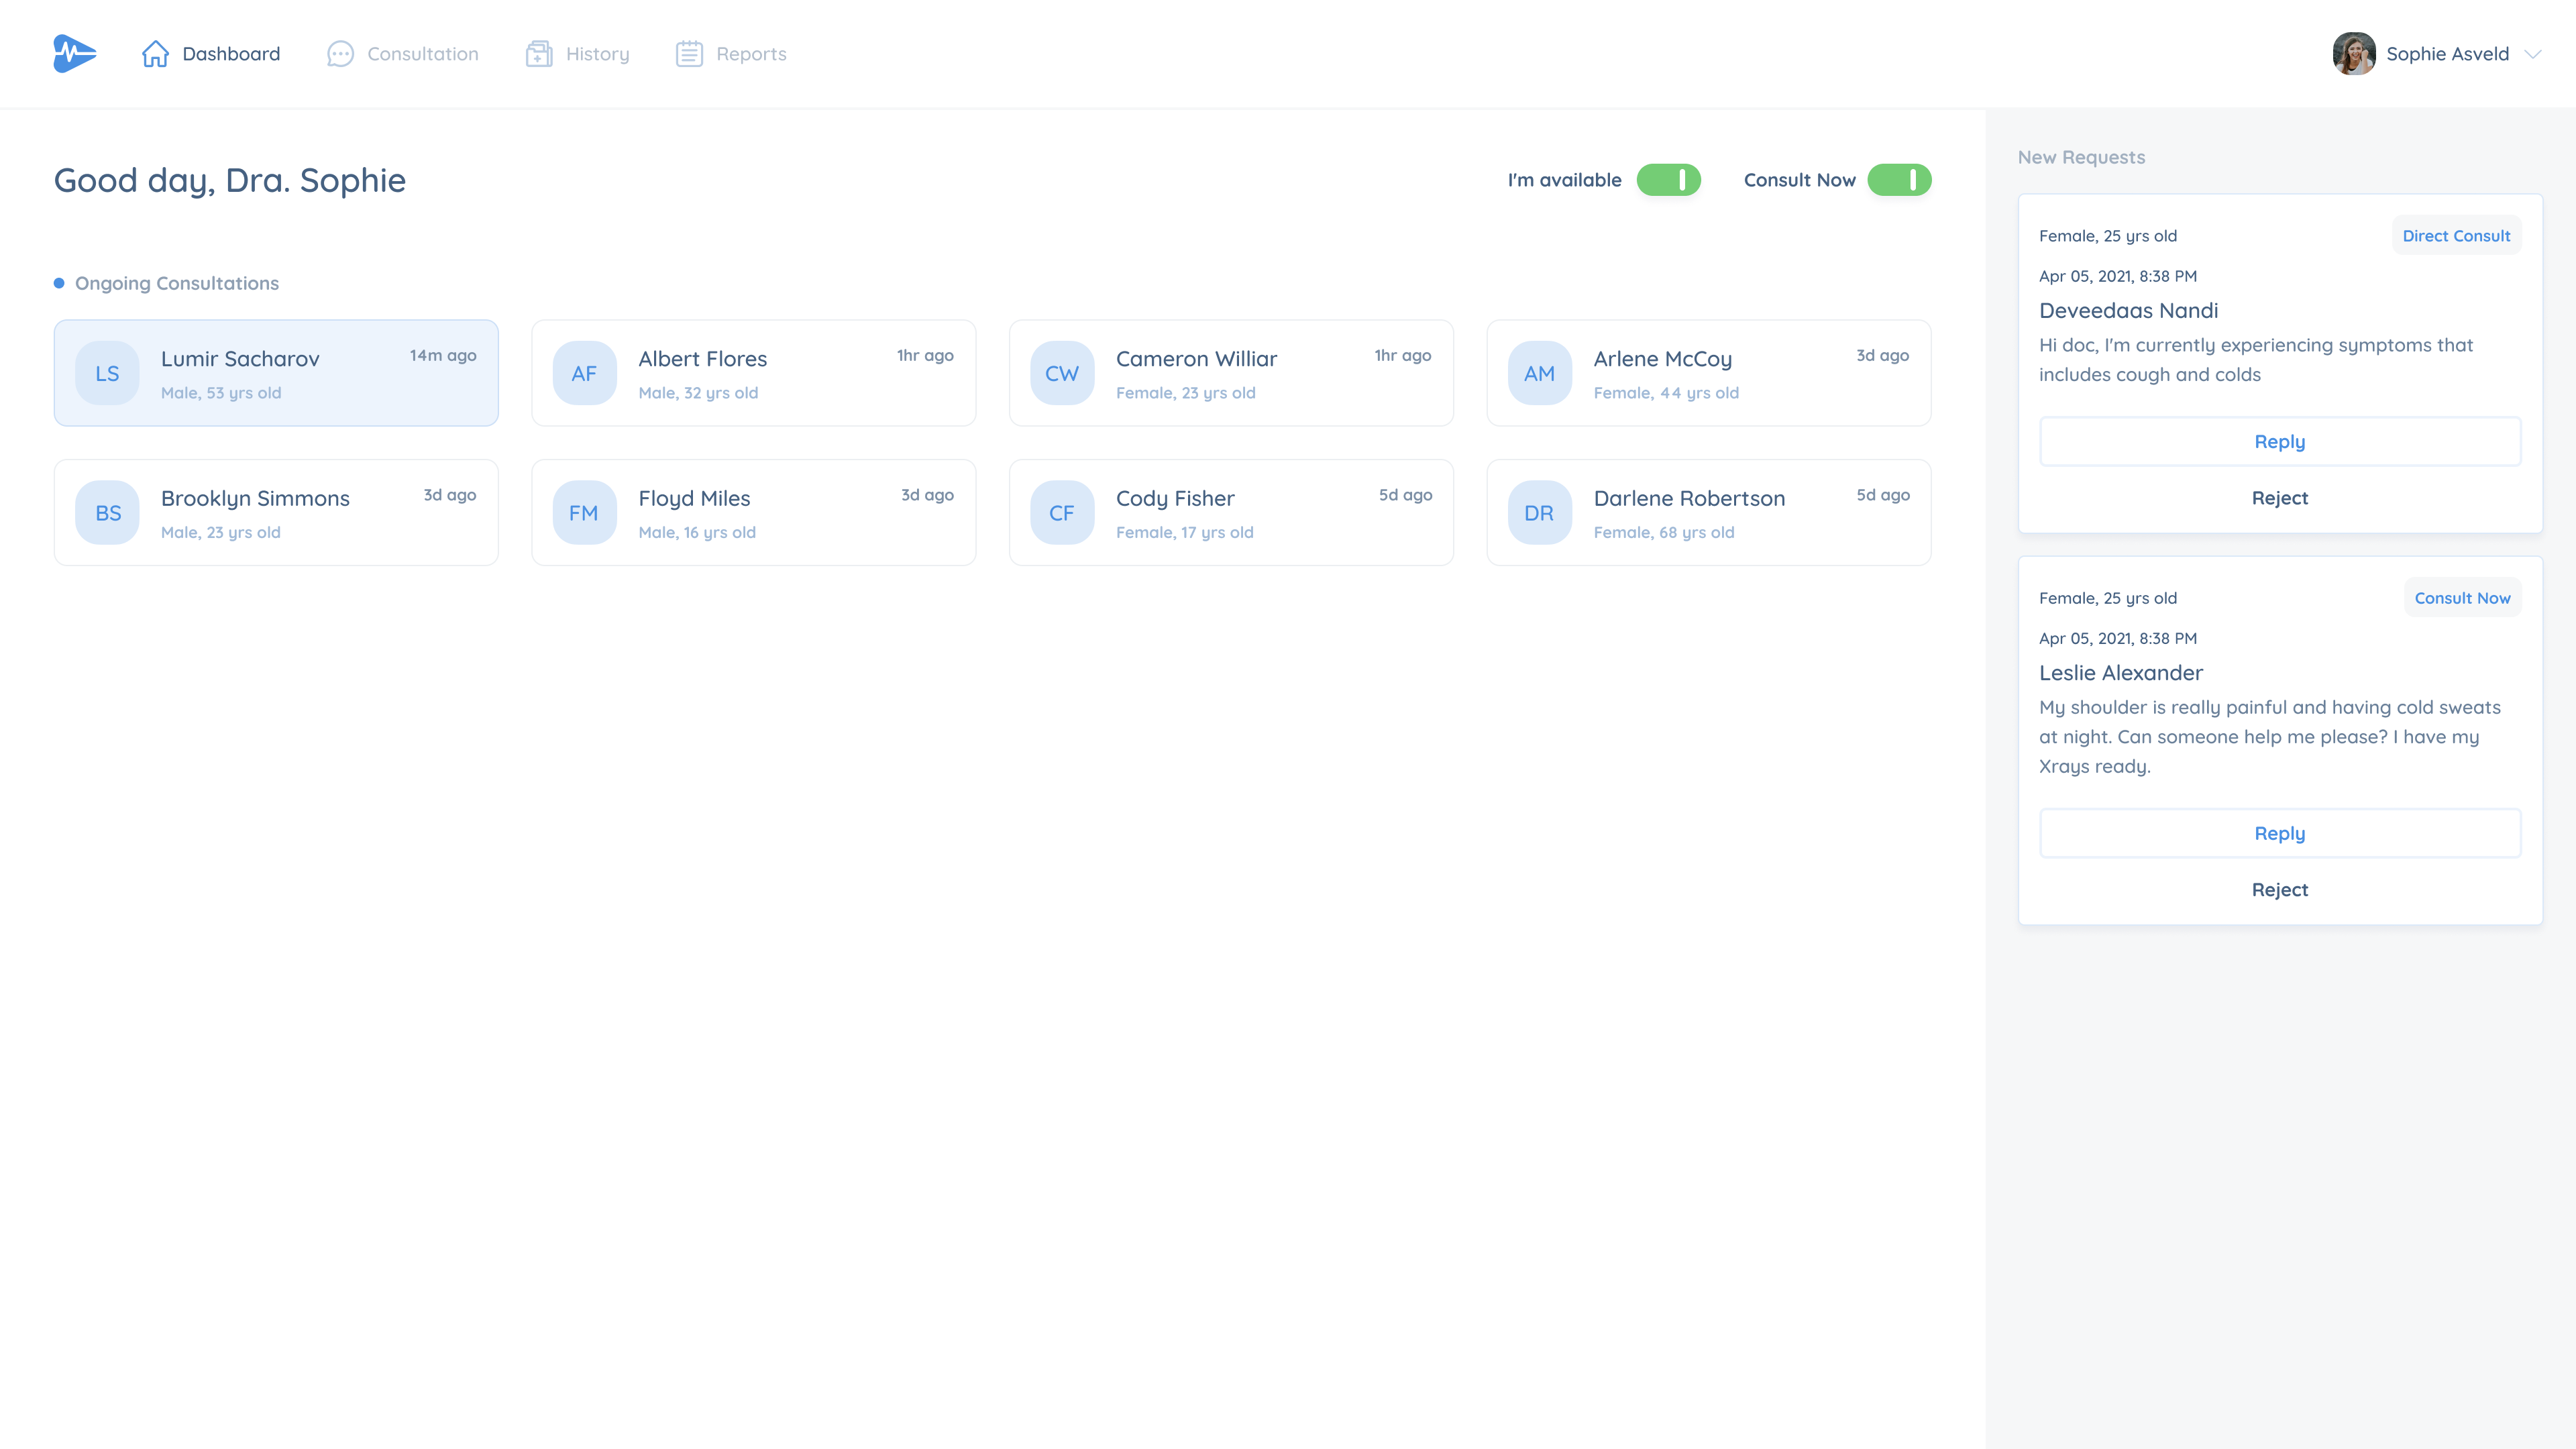Click the 14m ago timestamp

443,356
